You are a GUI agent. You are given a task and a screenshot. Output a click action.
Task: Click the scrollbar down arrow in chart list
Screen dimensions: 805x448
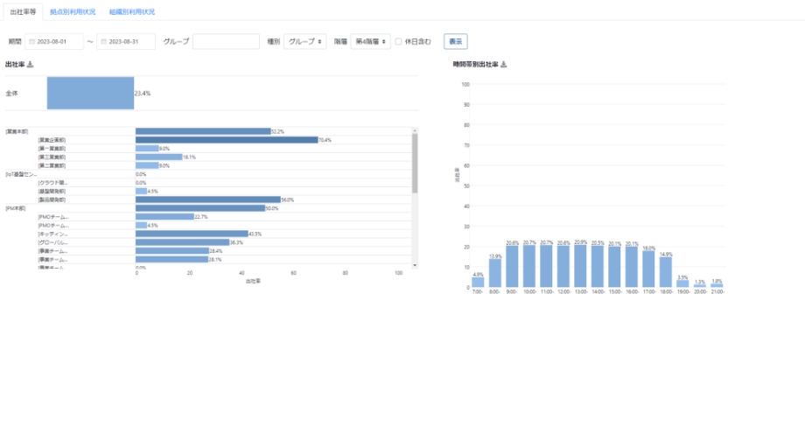[415, 264]
